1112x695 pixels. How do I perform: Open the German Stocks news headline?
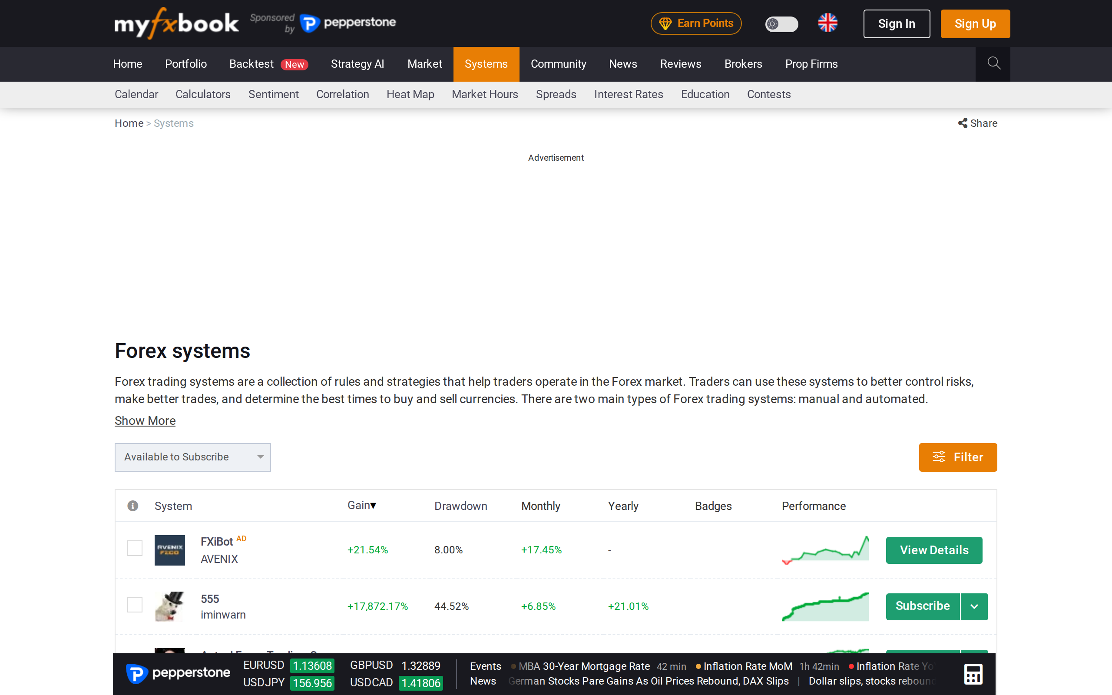tap(649, 681)
